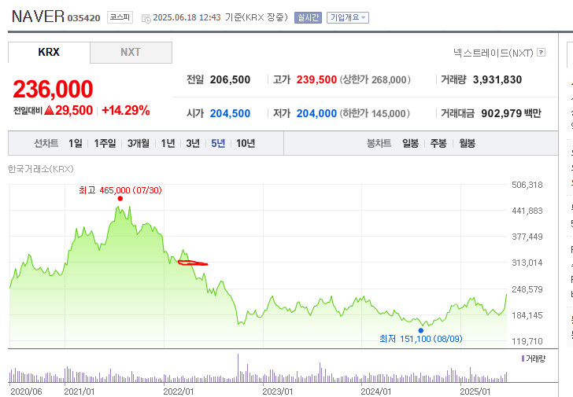This screenshot has height=397, width=573.
Task: Click the red up-triangle price change icon
Action: click(49, 110)
